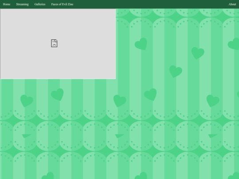Open Faces of Evil Zine page
This screenshot has width=239, height=179.
(62, 4)
